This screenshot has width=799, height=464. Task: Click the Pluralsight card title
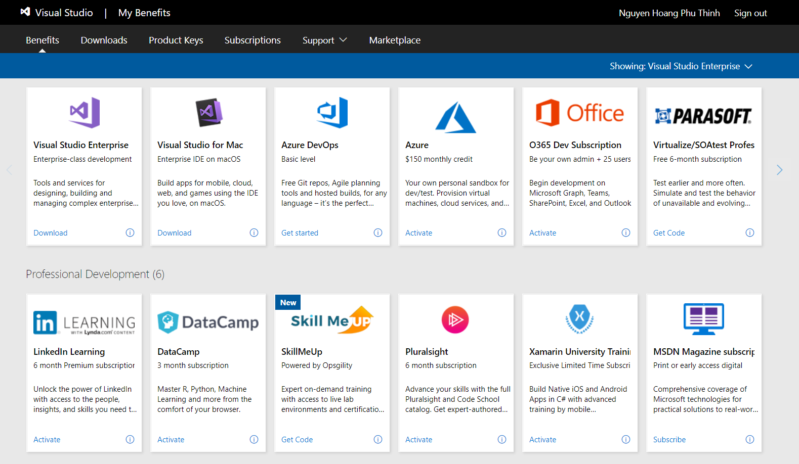click(427, 352)
